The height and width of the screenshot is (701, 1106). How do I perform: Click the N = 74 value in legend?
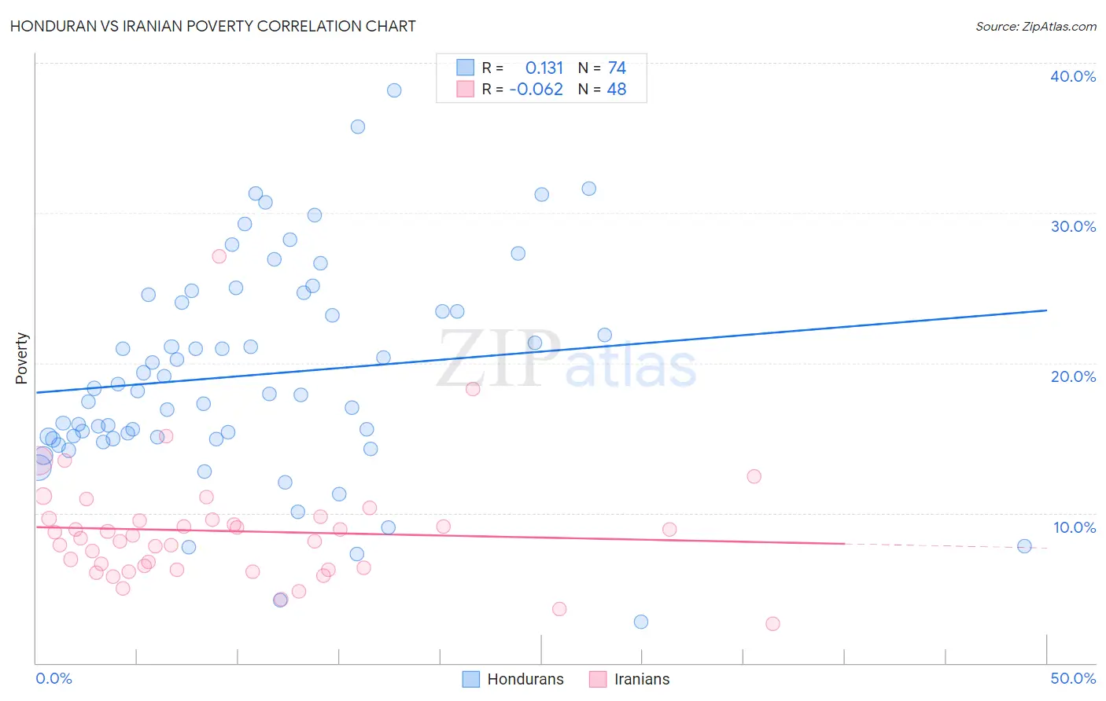(602, 68)
